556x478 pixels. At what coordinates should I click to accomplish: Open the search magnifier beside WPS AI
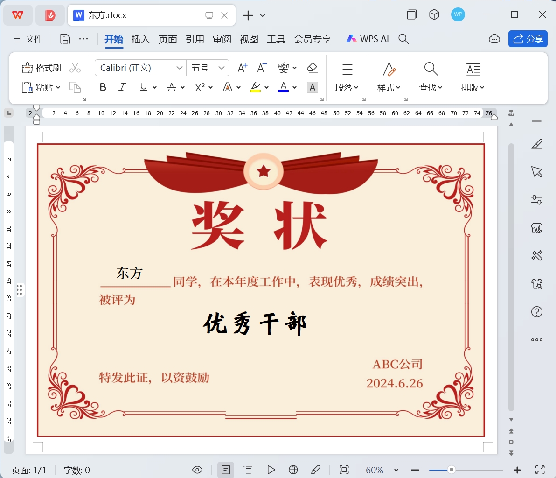[404, 39]
